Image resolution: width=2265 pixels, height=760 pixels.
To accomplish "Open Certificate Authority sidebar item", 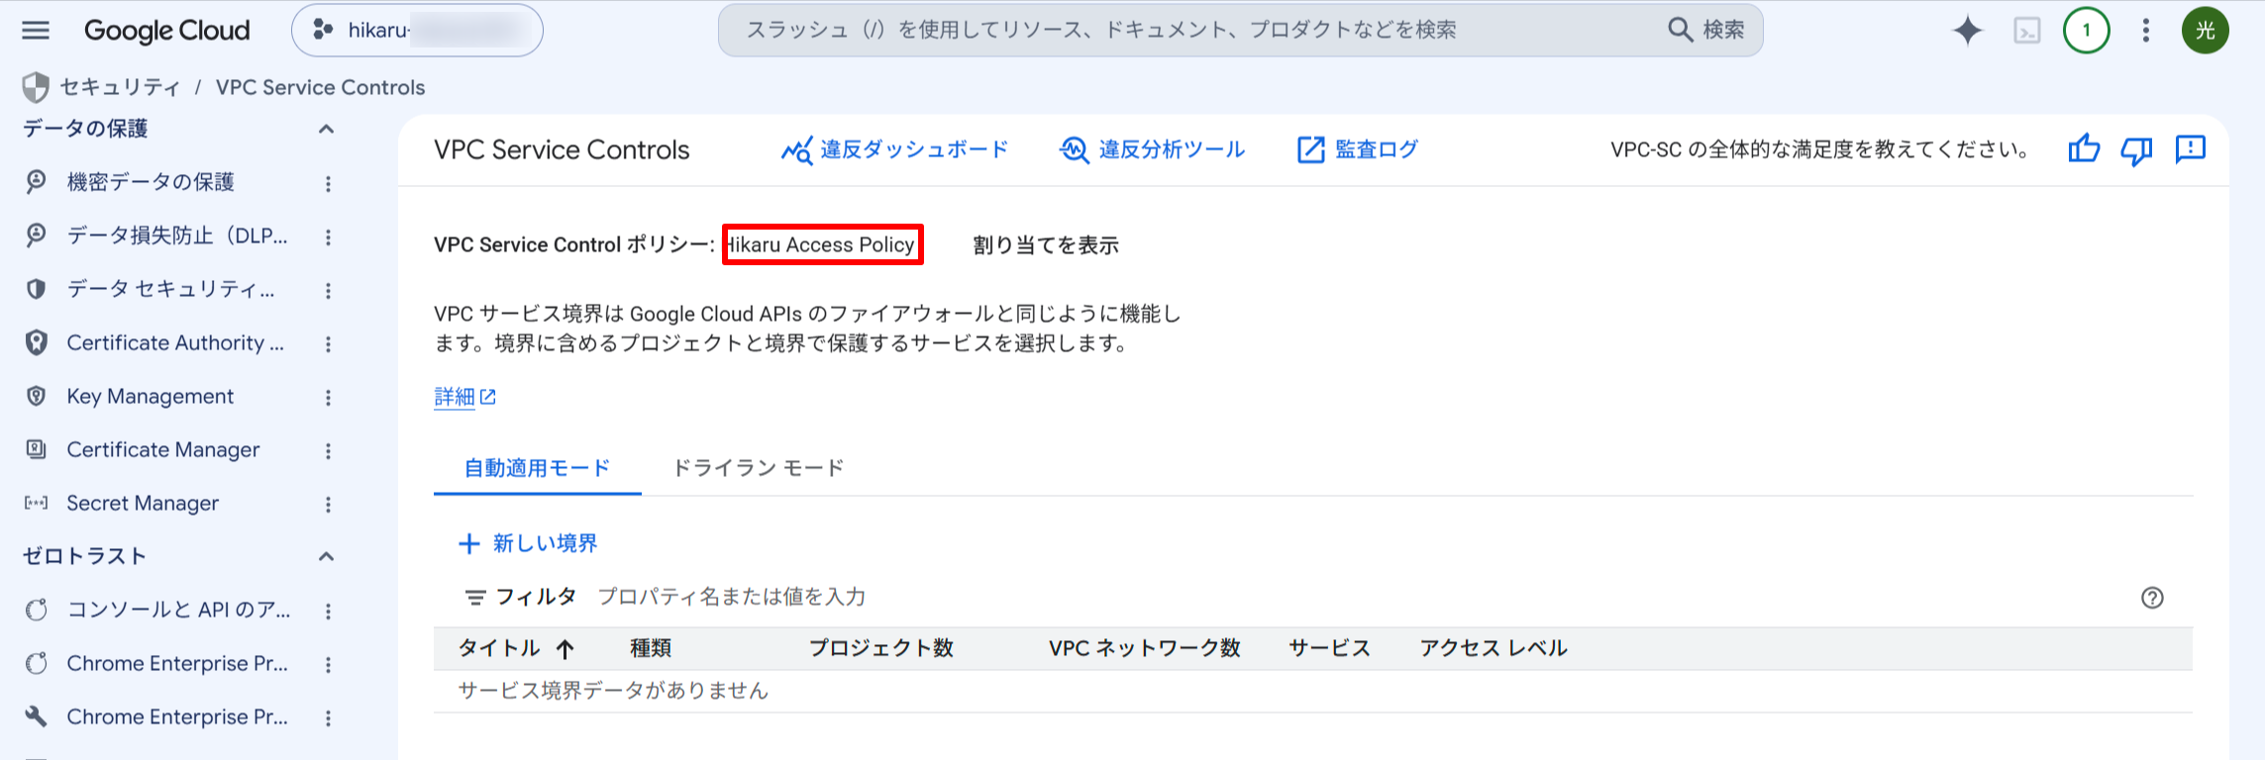I will click(175, 342).
